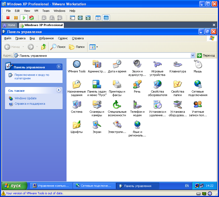Screen dimensions: 219x197
Task: Open Сетевые подключения control panel icon
Action: click(198, 88)
